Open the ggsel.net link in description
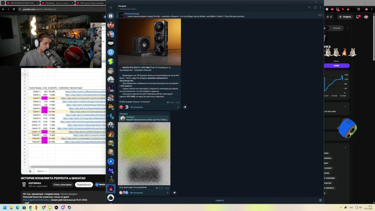The width and height of the screenshot is (375, 211). (37, 200)
